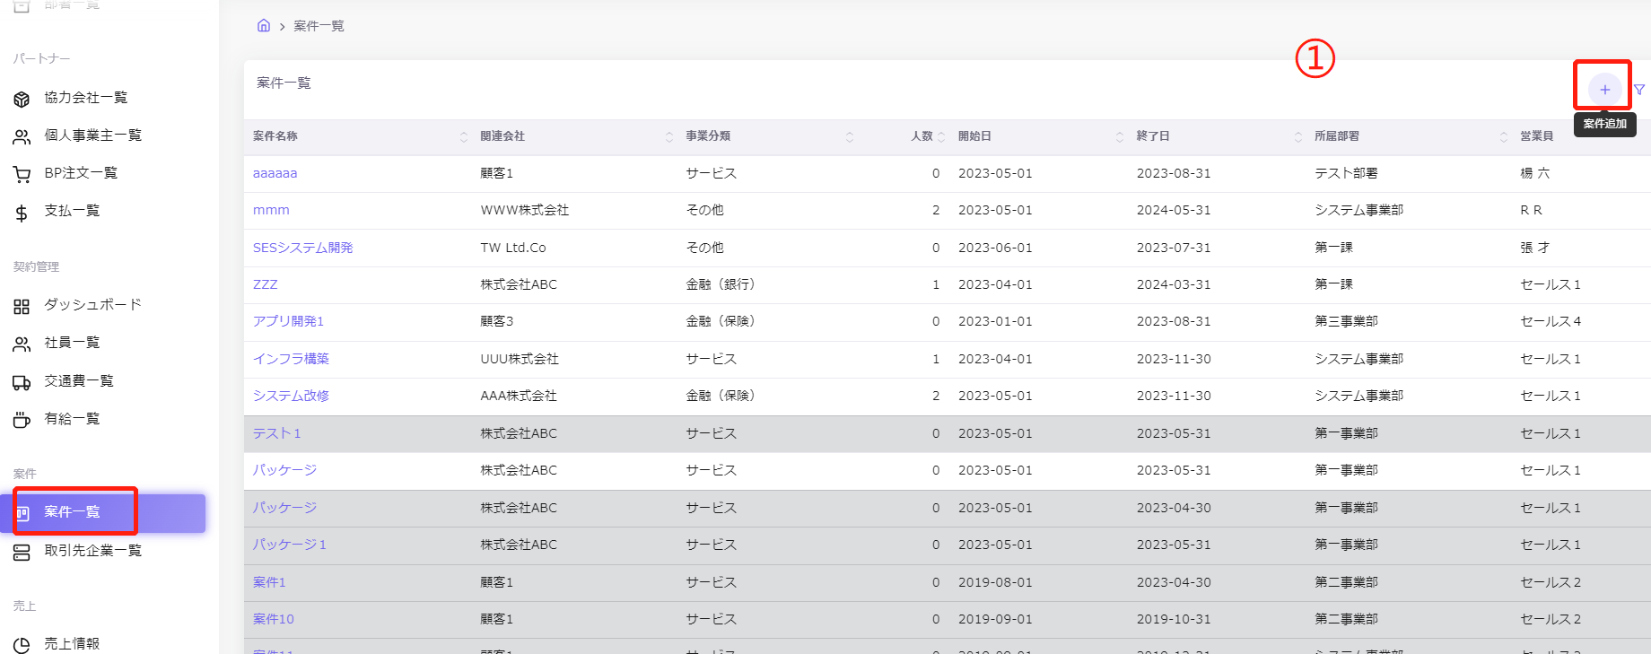Select 案件一覧 menu item in sidebar

point(72,512)
